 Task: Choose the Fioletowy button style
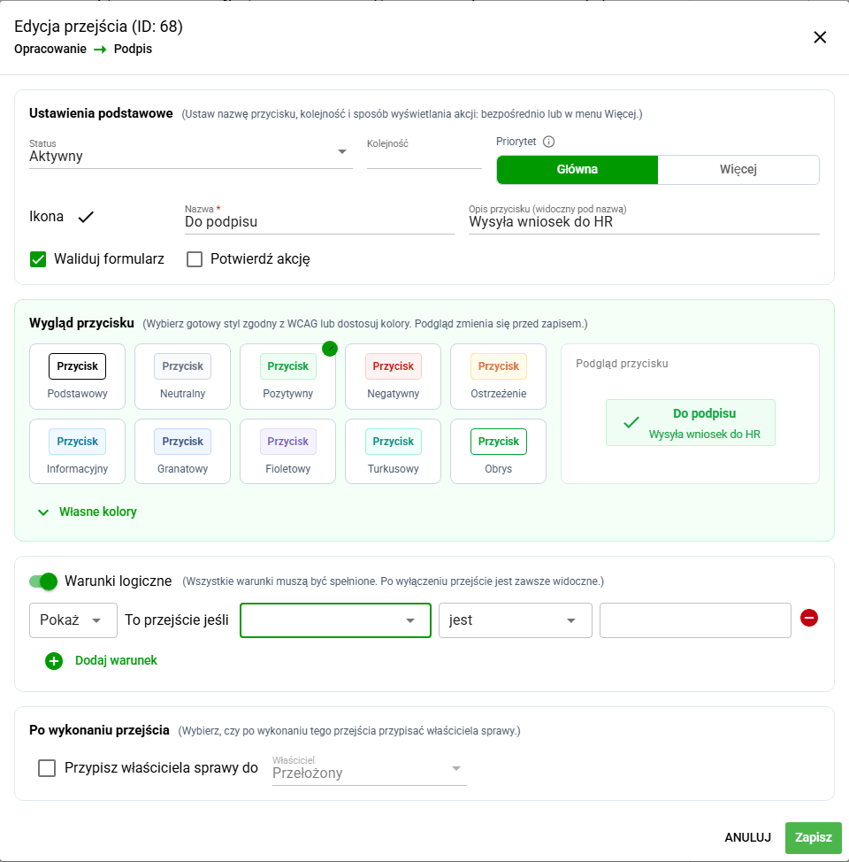click(x=288, y=451)
